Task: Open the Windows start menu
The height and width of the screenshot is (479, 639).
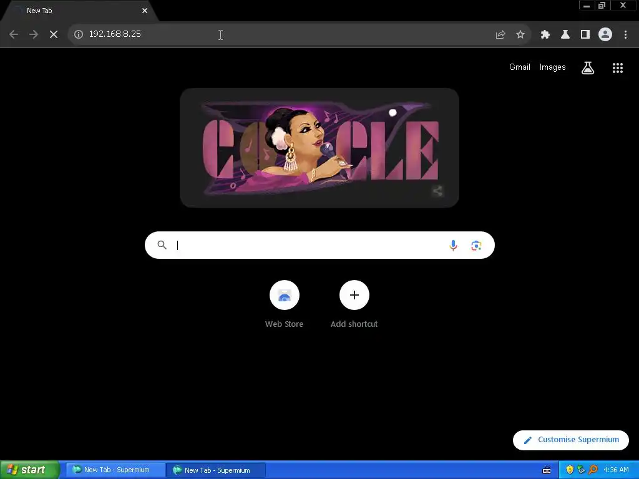Action: [29, 470]
